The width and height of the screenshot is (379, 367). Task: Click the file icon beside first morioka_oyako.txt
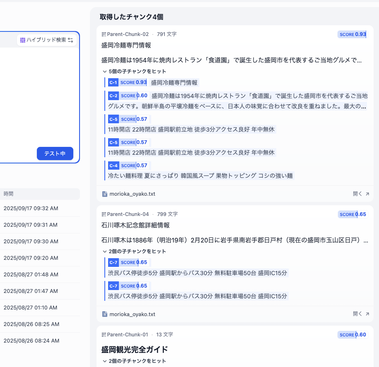click(104, 193)
